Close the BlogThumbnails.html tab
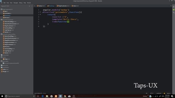The width and height of the screenshot is (175, 98). coord(70,6)
